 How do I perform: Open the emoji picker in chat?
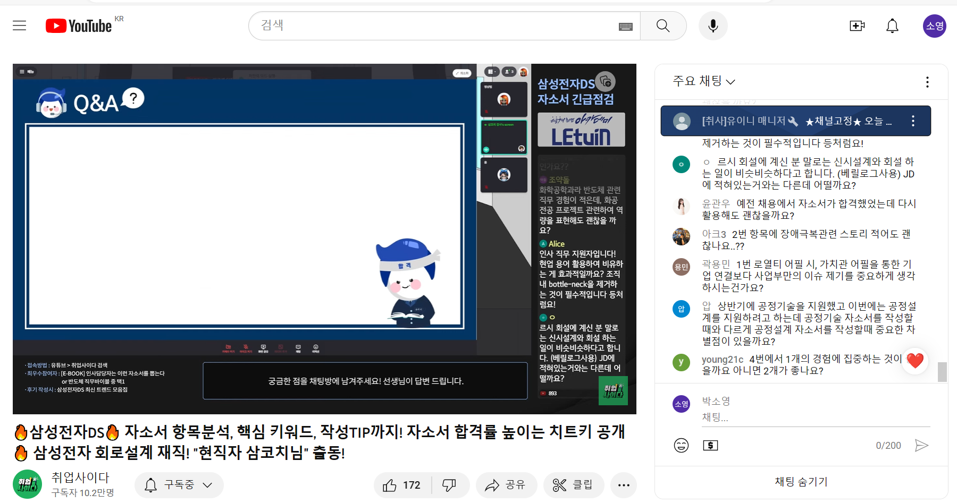(681, 445)
